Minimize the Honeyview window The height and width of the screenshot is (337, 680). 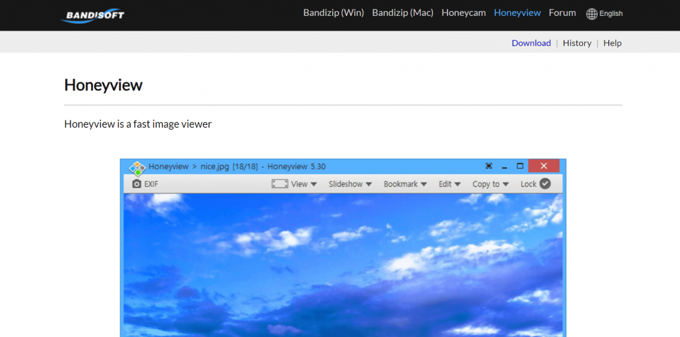pos(505,167)
